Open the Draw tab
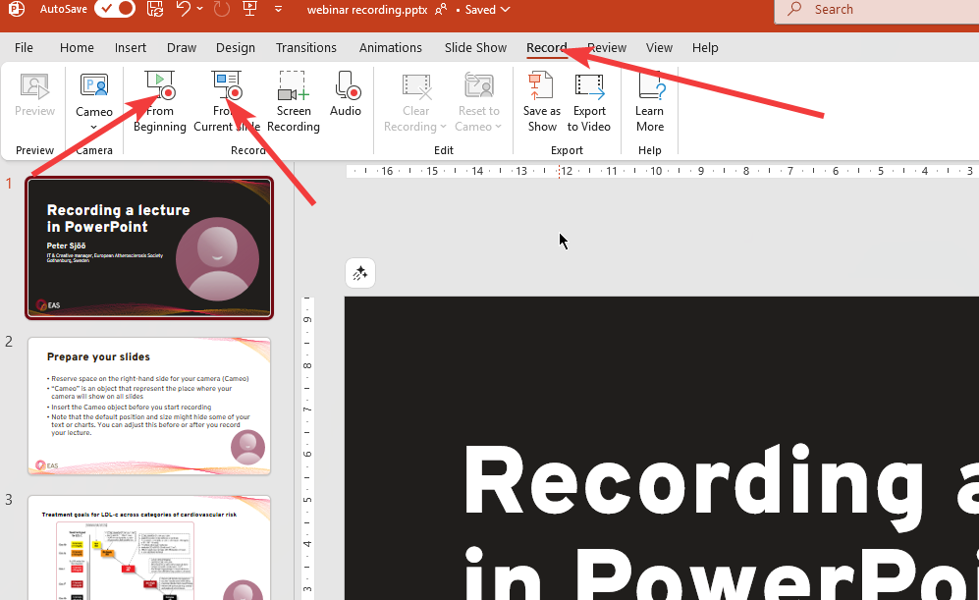Image resolution: width=979 pixels, height=600 pixels. pyautogui.click(x=182, y=47)
